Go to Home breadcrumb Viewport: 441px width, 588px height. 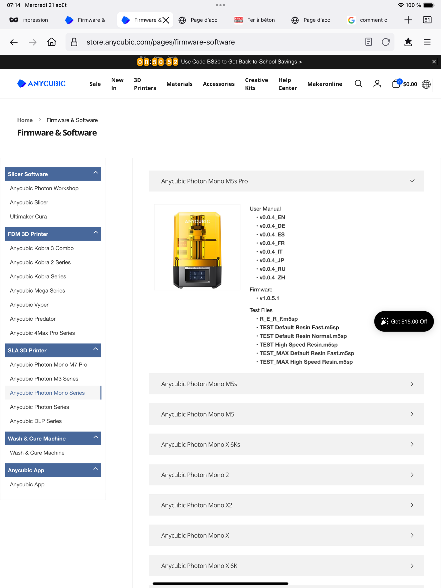tap(25, 120)
